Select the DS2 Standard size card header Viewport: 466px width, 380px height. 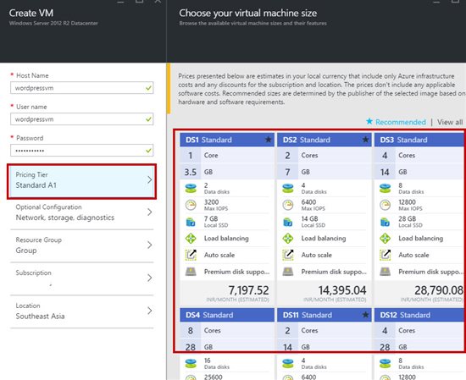pos(325,140)
